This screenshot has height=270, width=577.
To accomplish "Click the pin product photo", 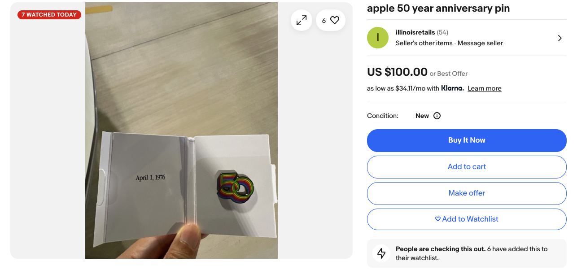I will 181,130.
